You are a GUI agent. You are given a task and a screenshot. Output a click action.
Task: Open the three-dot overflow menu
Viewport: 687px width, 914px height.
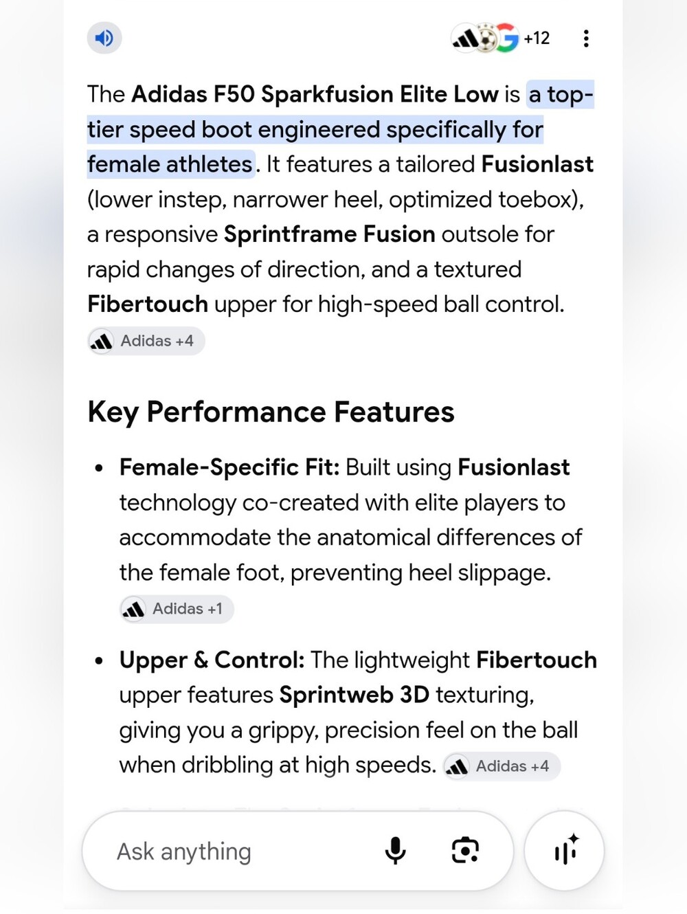[x=585, y=38]
